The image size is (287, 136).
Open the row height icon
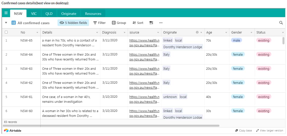[x=151, y=23]
